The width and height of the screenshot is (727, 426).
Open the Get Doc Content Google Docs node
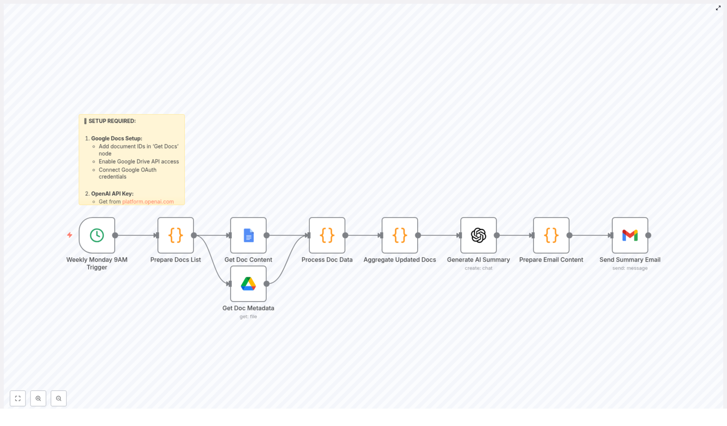point(248,236)
